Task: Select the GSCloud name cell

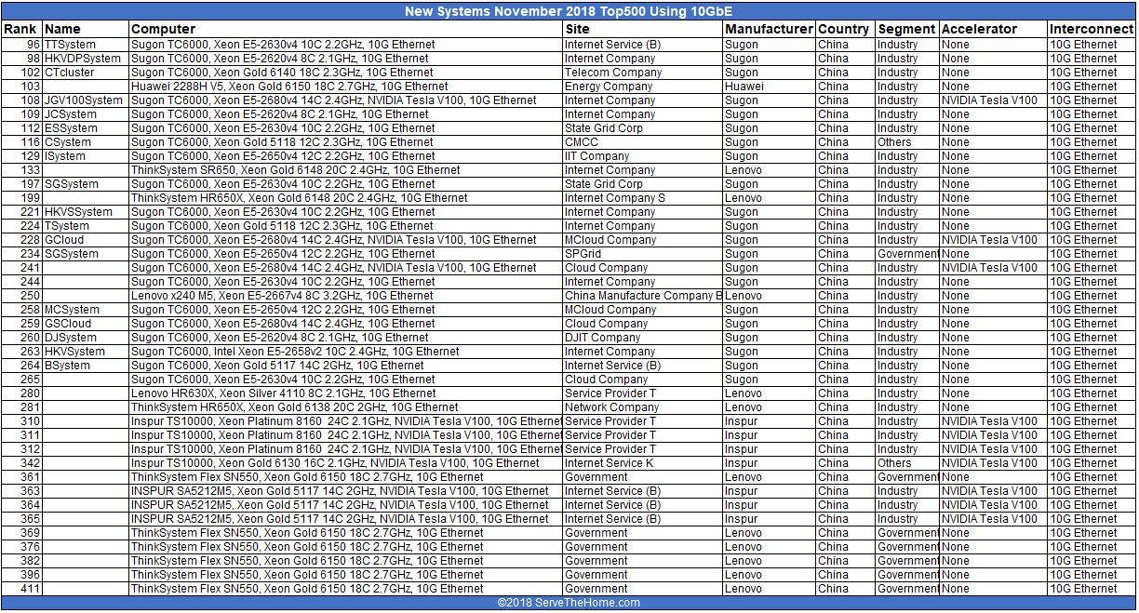Action: pos(86,324)
